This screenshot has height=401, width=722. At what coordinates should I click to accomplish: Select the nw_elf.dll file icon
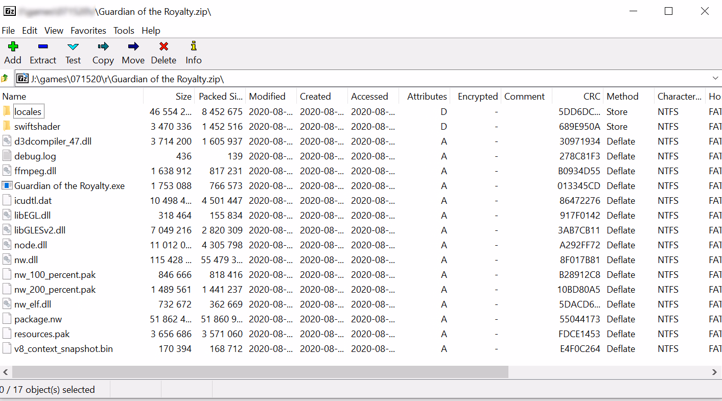click(7, 304)
